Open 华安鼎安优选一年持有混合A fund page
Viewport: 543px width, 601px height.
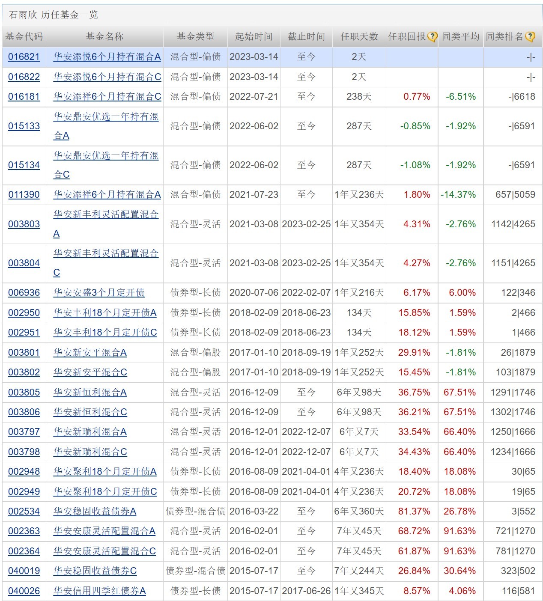(x=106, y=126)
